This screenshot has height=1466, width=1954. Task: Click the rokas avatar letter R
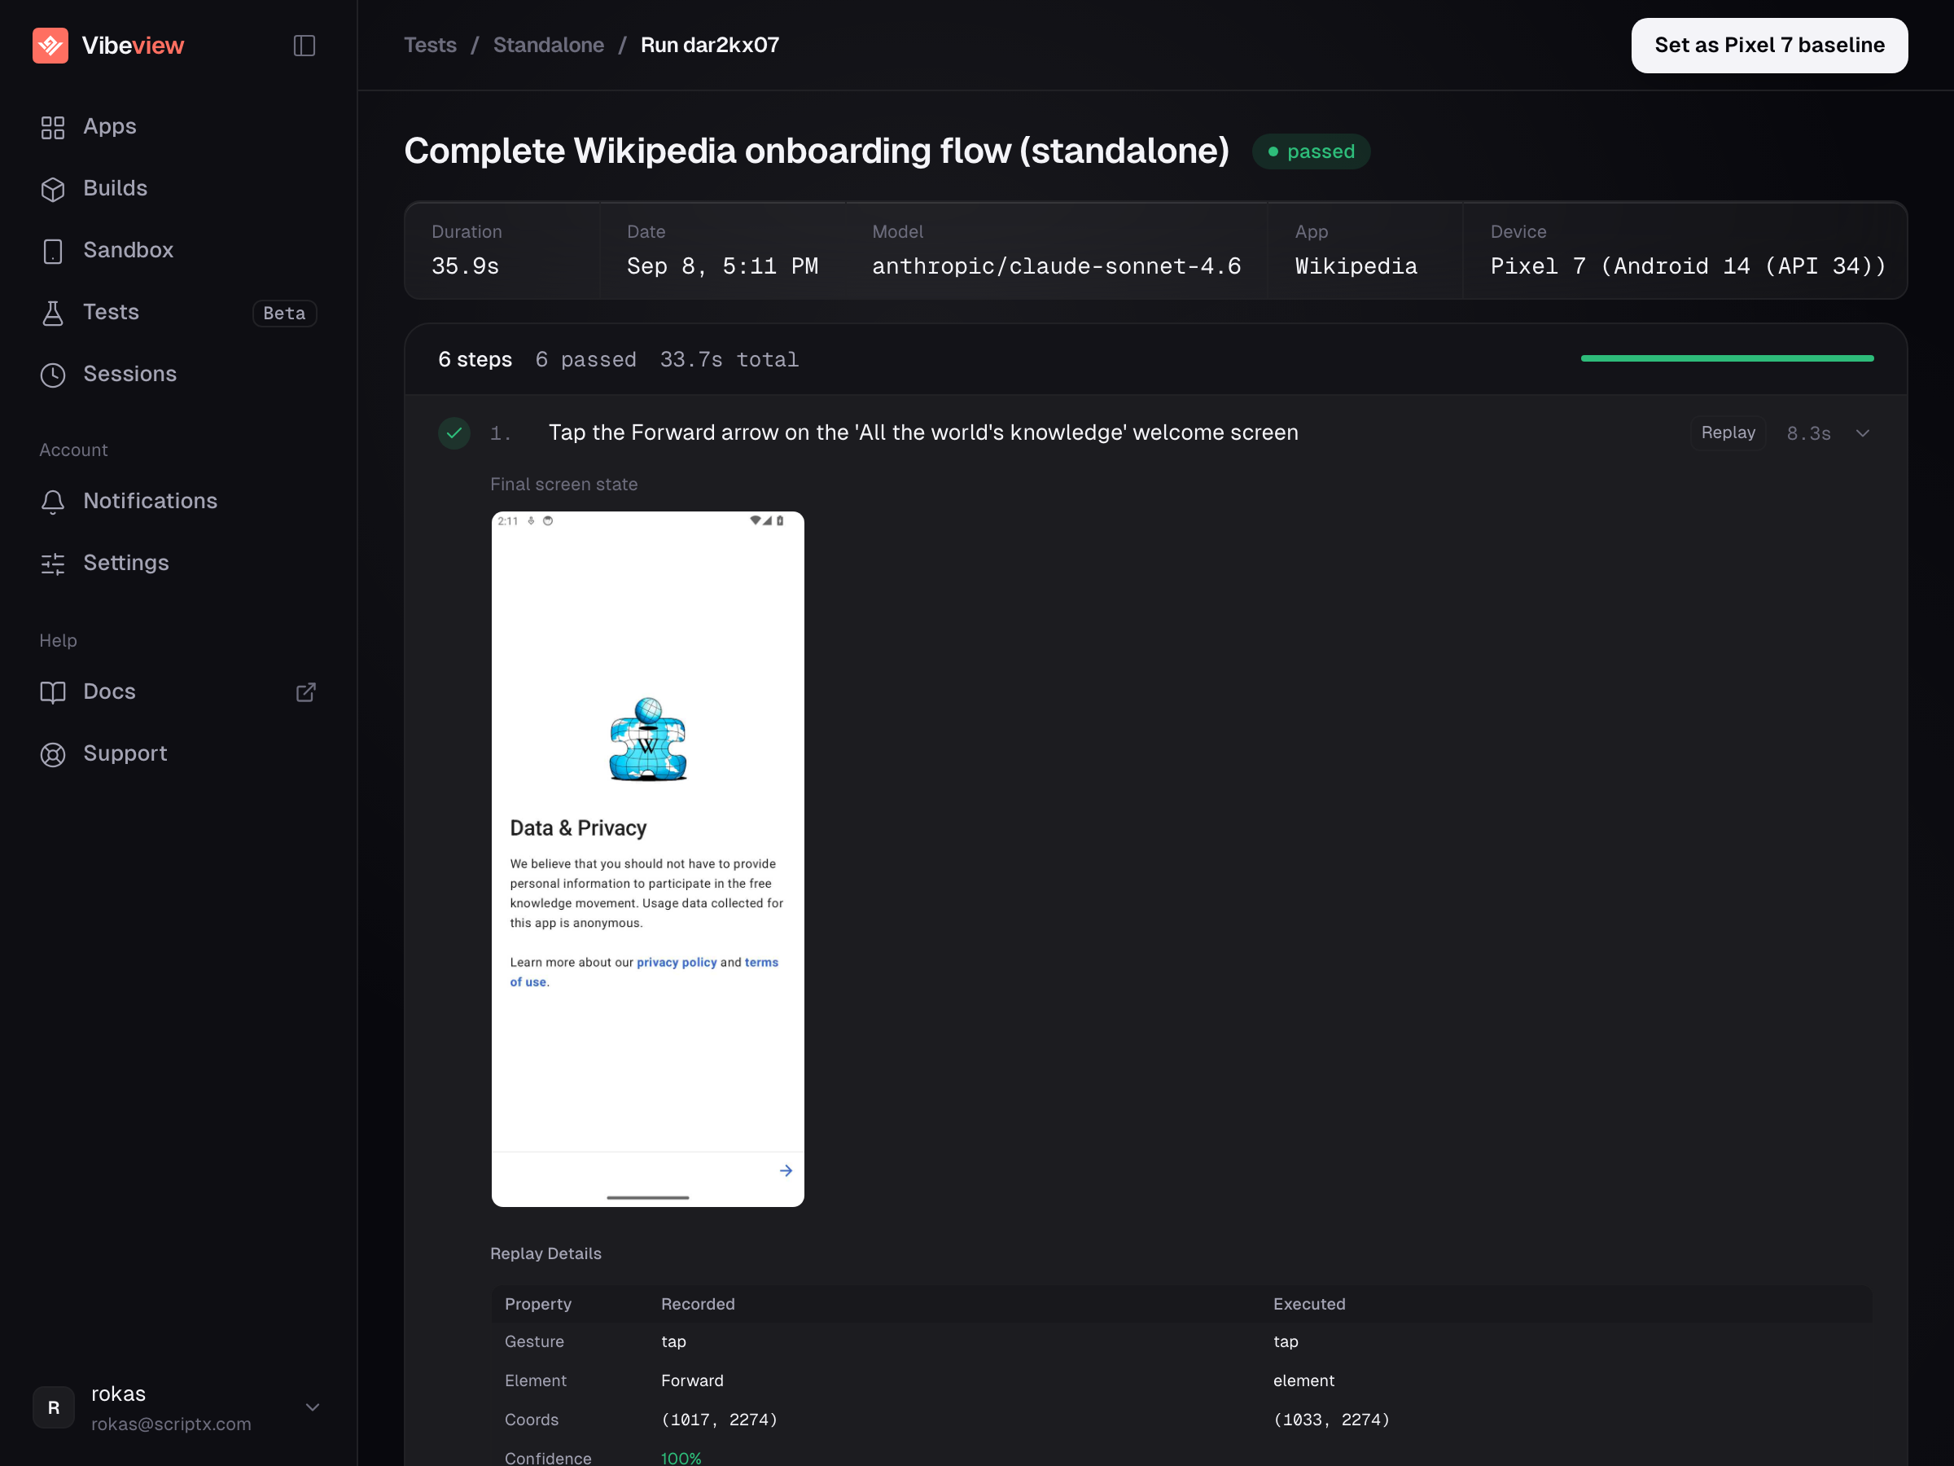pos(54,1407)
